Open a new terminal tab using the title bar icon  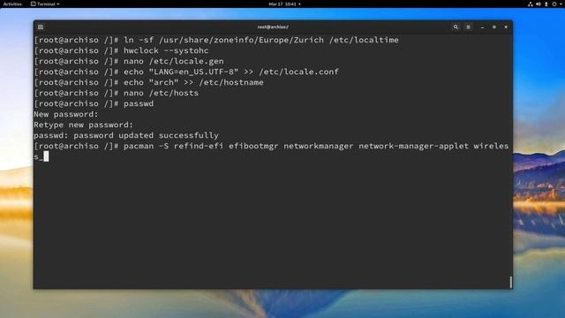coord(41,27)
